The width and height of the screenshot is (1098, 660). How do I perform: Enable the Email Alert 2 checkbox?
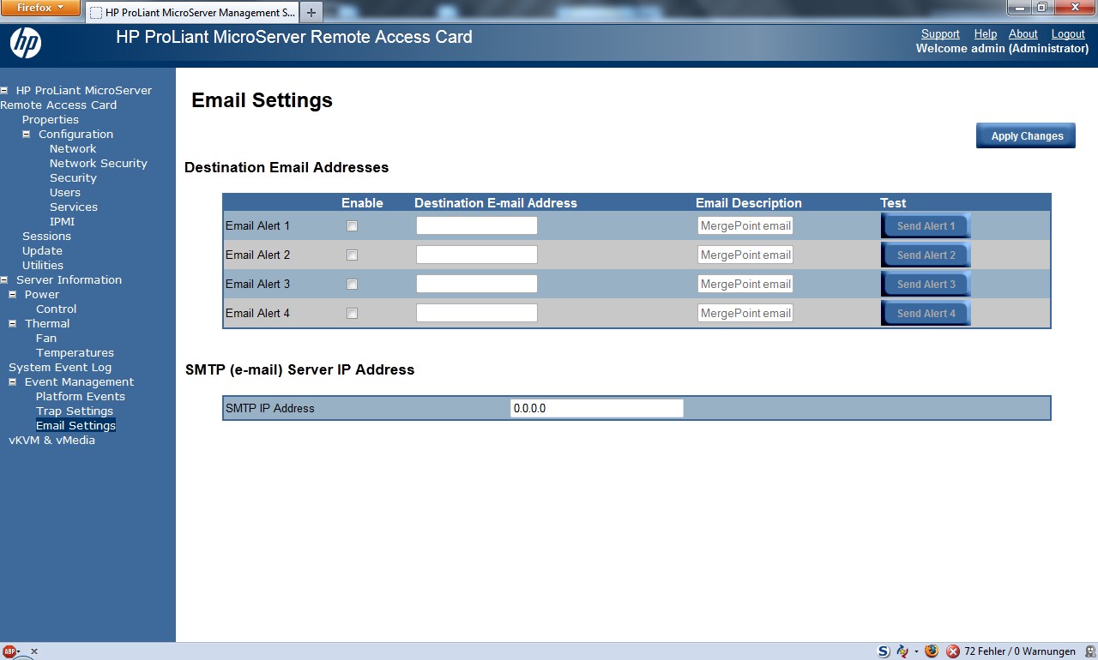(x=352, y=255)
